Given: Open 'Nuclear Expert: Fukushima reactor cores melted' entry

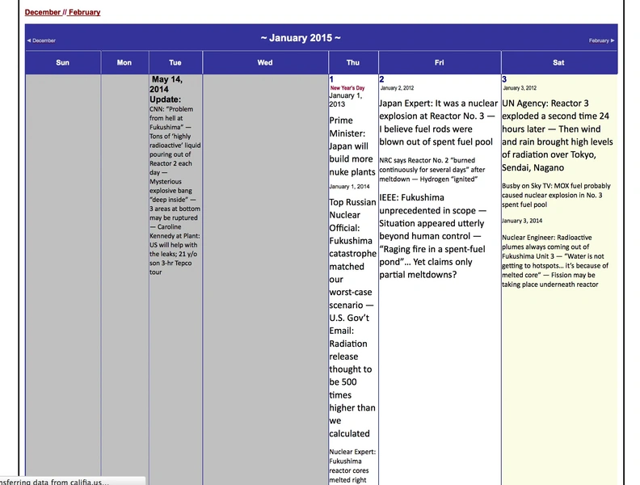Looking at the screenshot, I should 352,466.
